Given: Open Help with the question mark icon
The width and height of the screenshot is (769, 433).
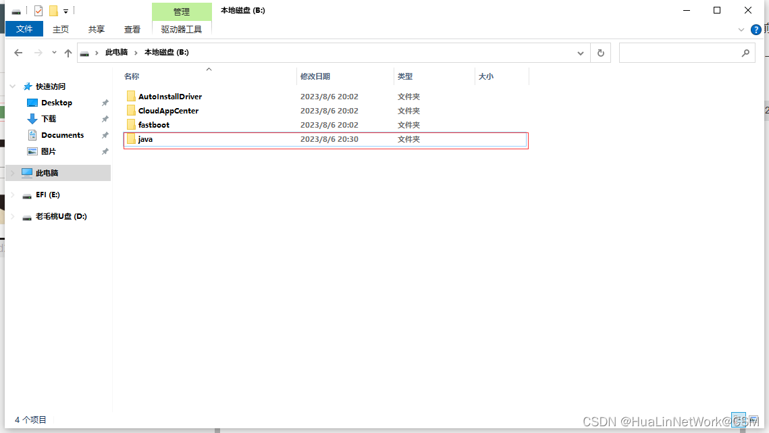Looking at the screenshot, I should [x=755, y=30].
